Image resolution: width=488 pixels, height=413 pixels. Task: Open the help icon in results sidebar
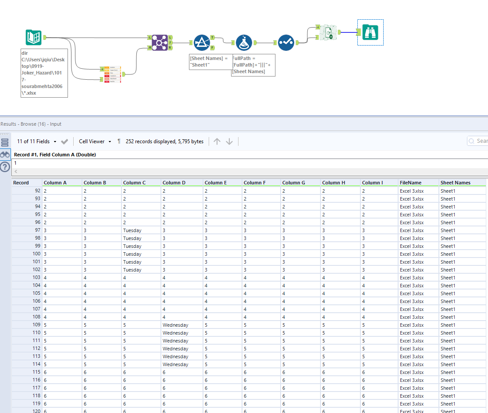5,167
